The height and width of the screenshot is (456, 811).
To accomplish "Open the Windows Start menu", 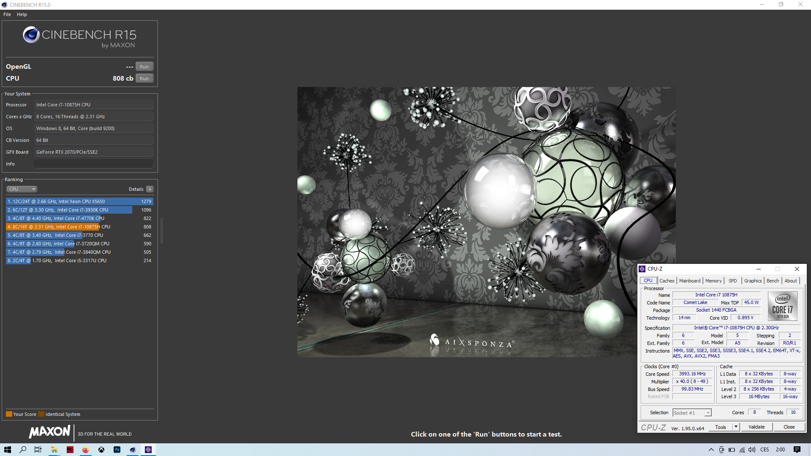I will pyautogui.click(x=8, y=450).
